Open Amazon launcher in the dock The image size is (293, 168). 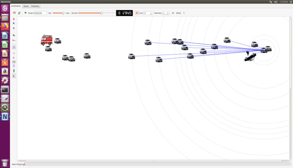(5, 71)
